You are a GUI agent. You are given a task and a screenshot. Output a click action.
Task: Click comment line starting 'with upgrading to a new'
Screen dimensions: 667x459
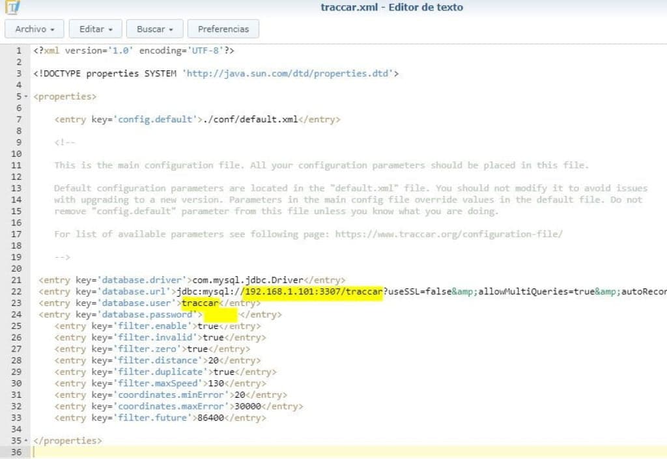(348, 200)
